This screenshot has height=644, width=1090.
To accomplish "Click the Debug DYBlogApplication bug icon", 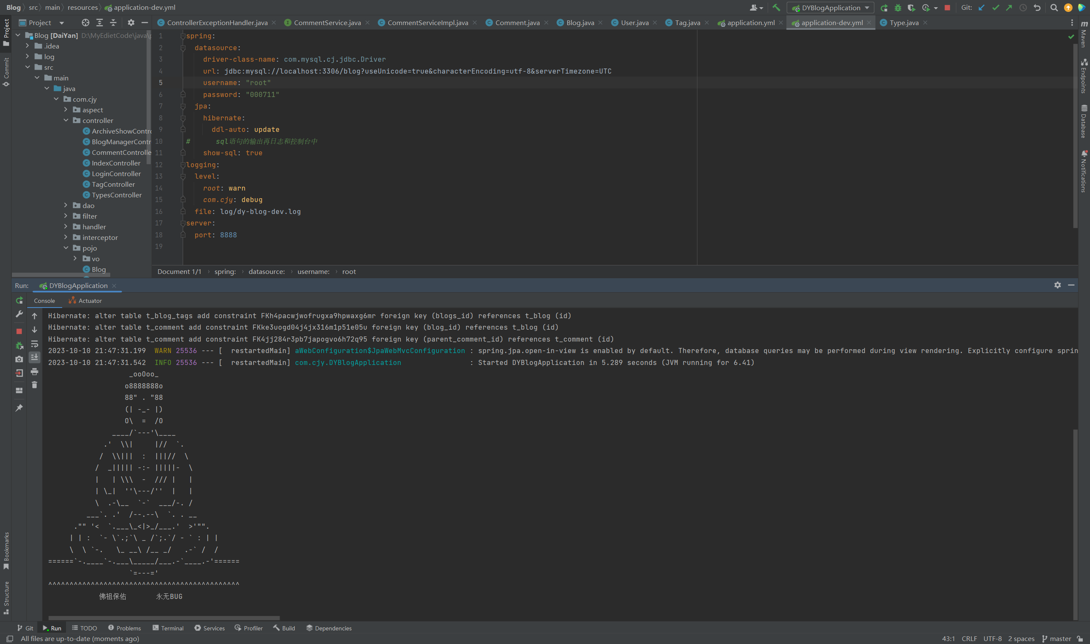I will (x=898, y=8).
